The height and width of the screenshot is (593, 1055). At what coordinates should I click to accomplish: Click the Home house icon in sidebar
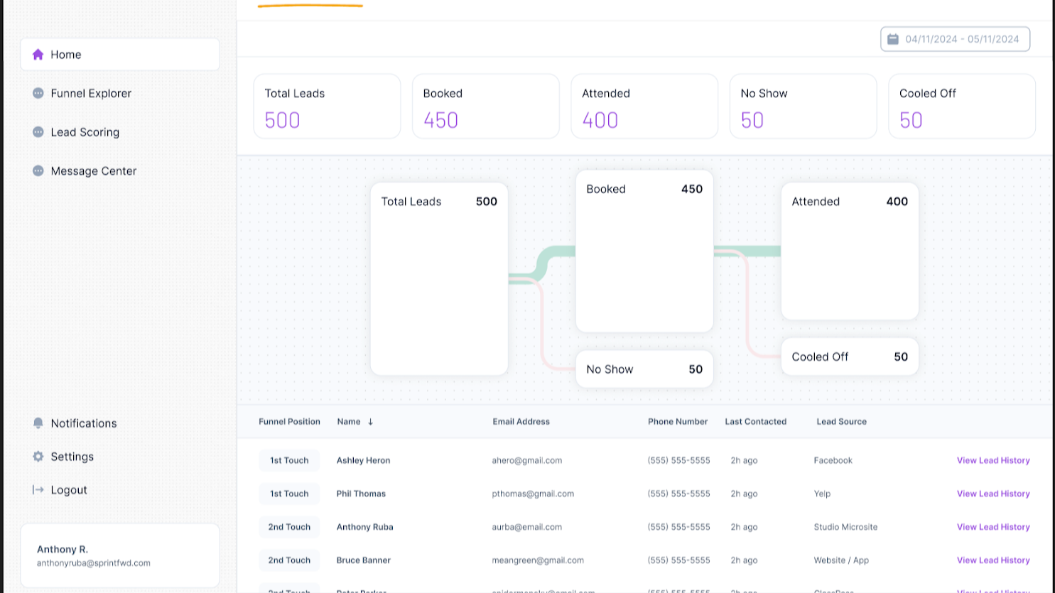pyautogui.click(x=38, y=55)
